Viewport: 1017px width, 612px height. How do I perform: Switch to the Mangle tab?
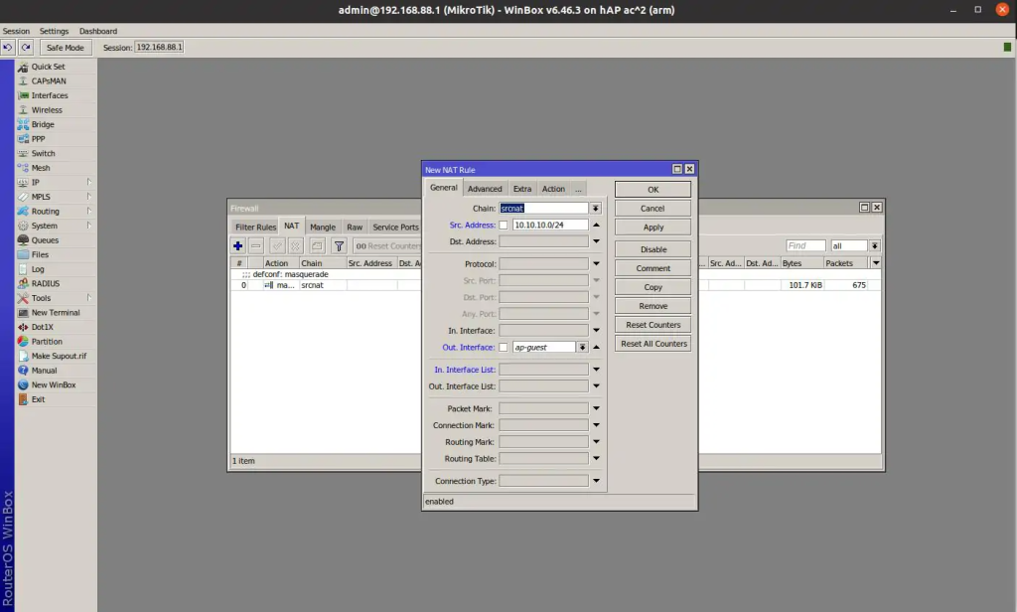[323, 228]
